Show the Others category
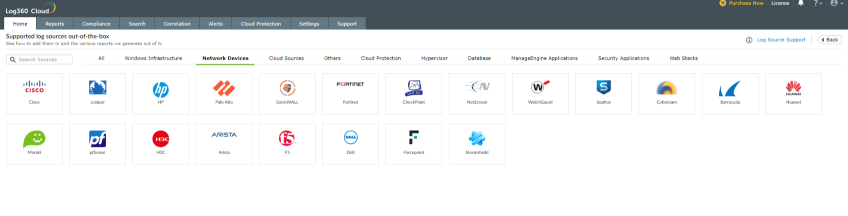848x216 pixels. coord(332,58)
